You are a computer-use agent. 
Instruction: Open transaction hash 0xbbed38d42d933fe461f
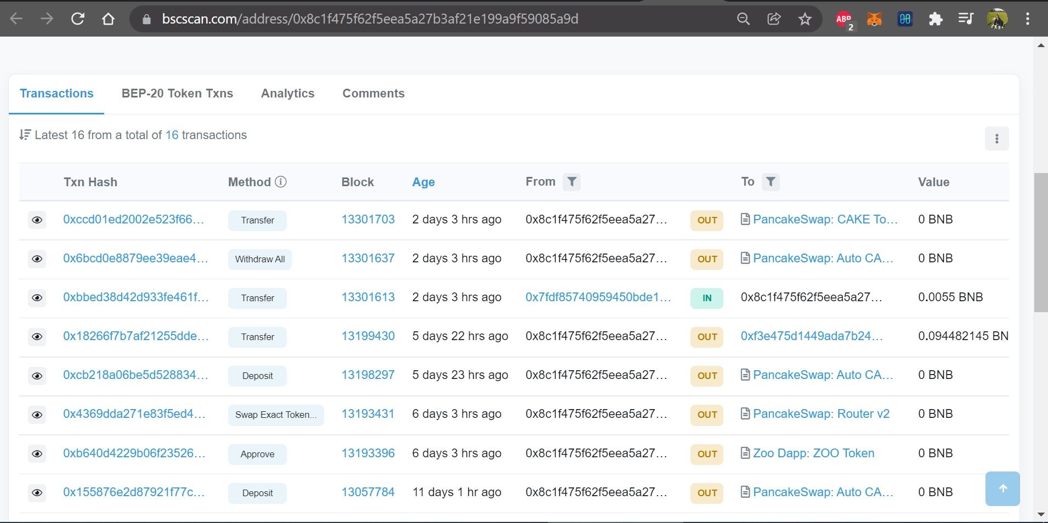click(x=135, y=297)
